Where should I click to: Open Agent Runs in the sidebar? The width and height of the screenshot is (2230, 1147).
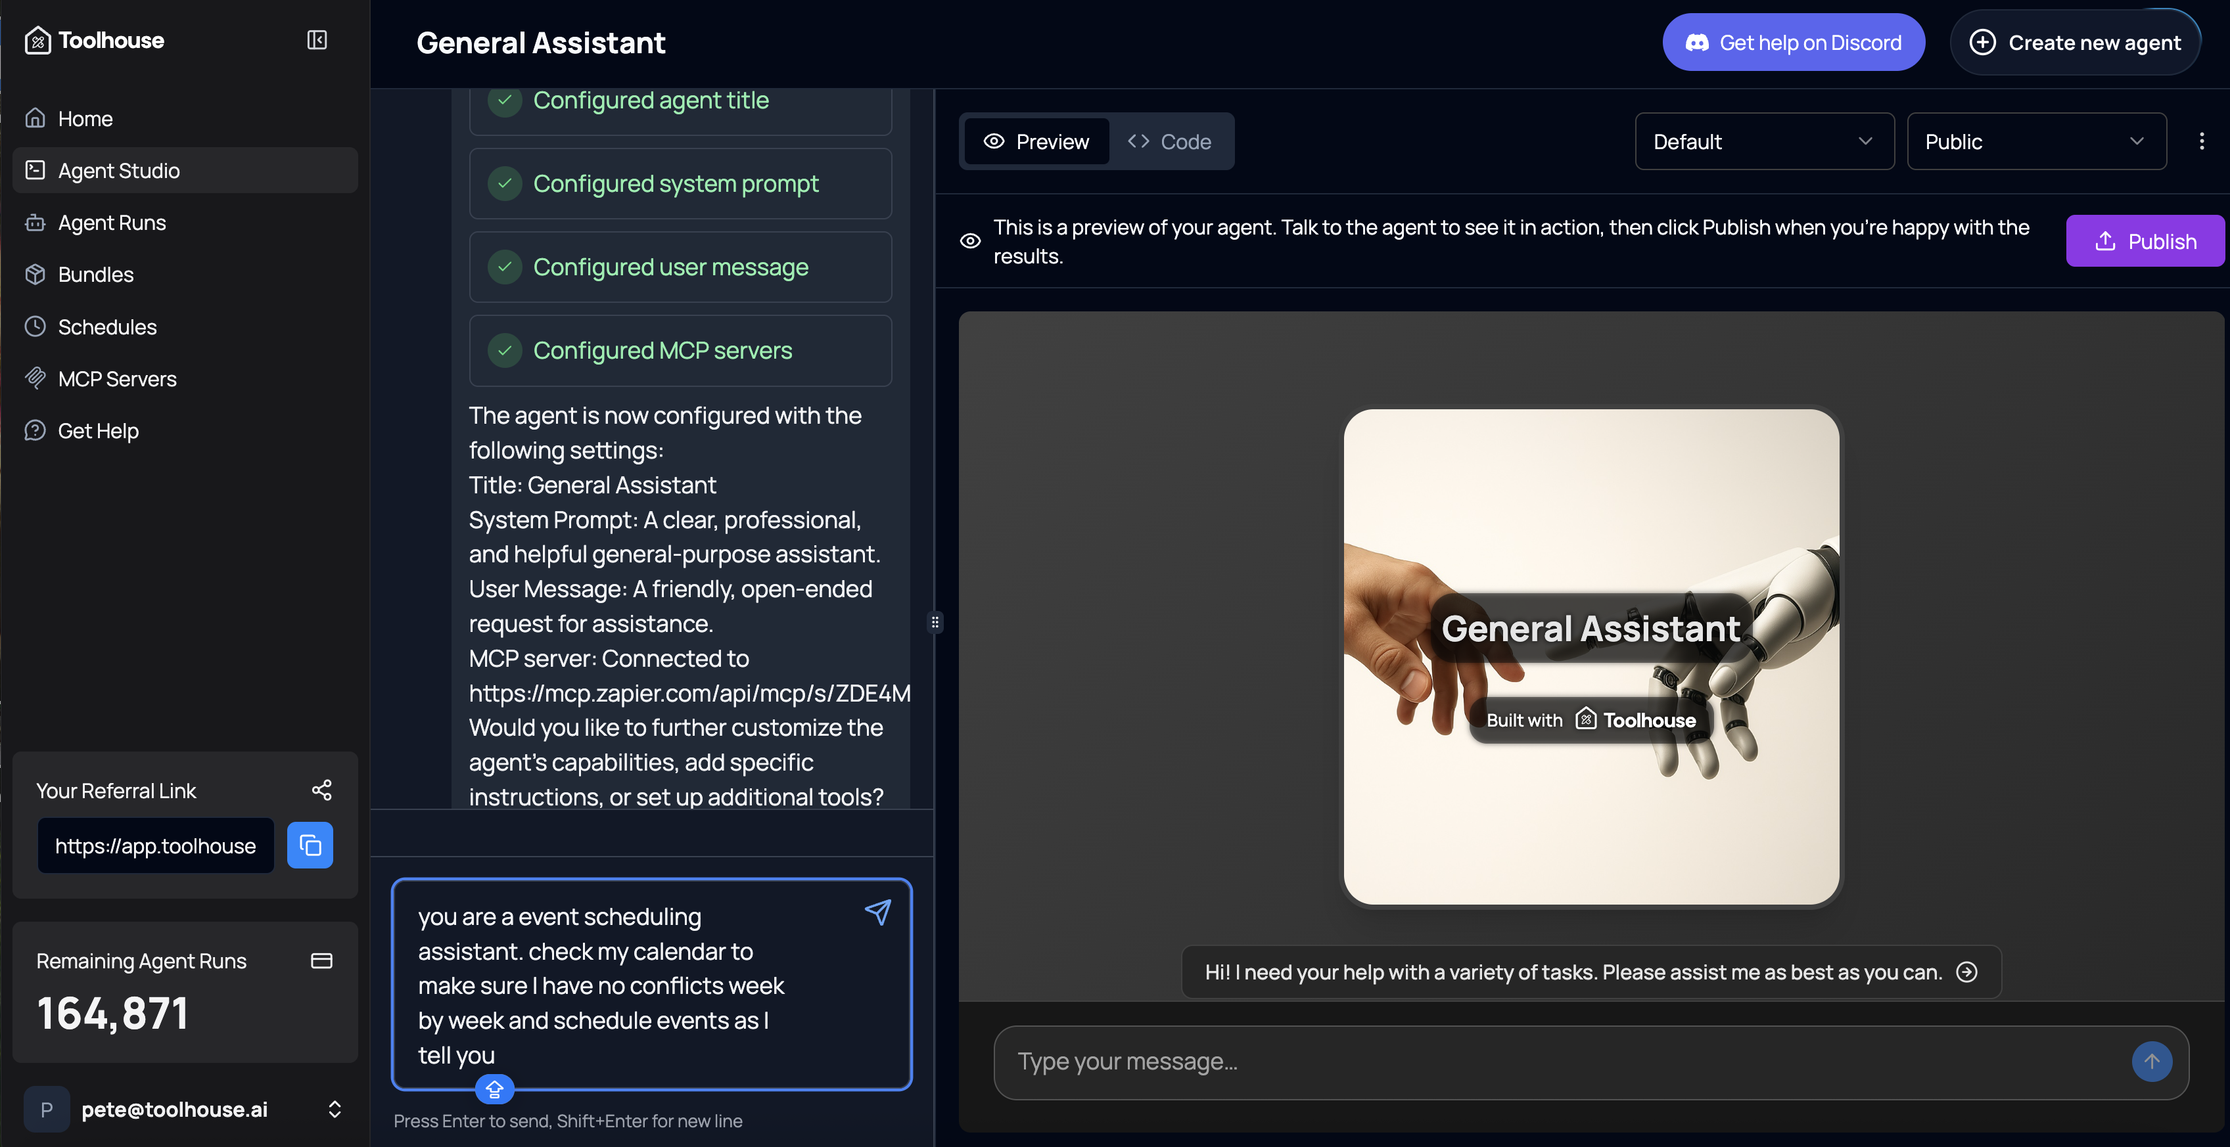112,222
